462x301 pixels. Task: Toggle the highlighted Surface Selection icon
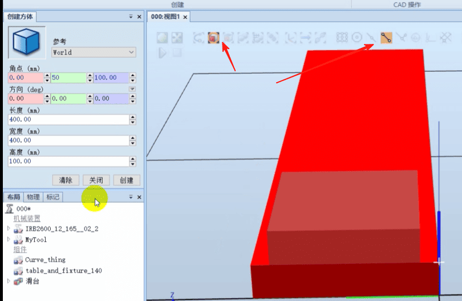pos(214,38)
